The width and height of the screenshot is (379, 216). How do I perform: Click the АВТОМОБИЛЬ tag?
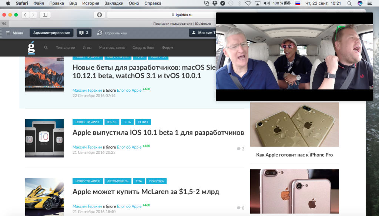pos(118,181)
